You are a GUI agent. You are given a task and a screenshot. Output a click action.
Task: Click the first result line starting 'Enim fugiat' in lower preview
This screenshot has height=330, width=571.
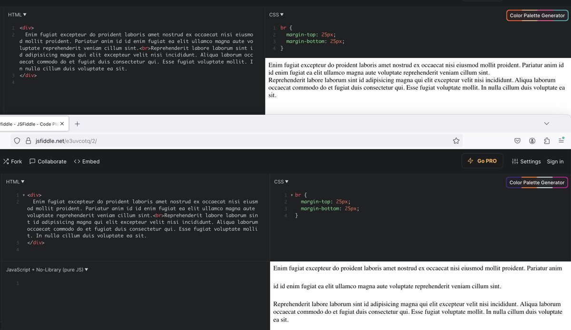coord(417,268)
